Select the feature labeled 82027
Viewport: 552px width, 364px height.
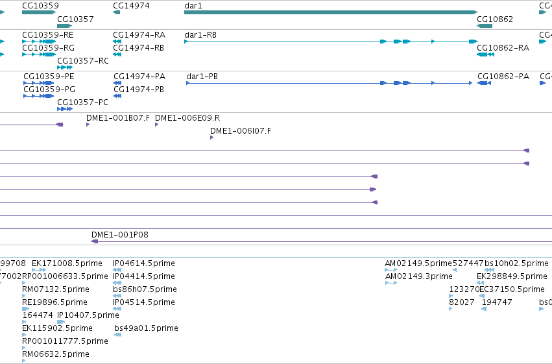(462, 302)
